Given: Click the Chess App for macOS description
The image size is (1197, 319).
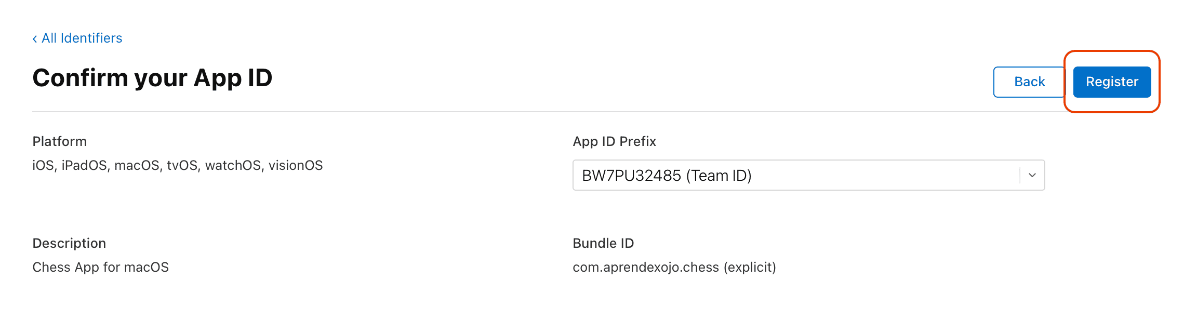Looking at the screenshot, I should click(x=100, y=267).
